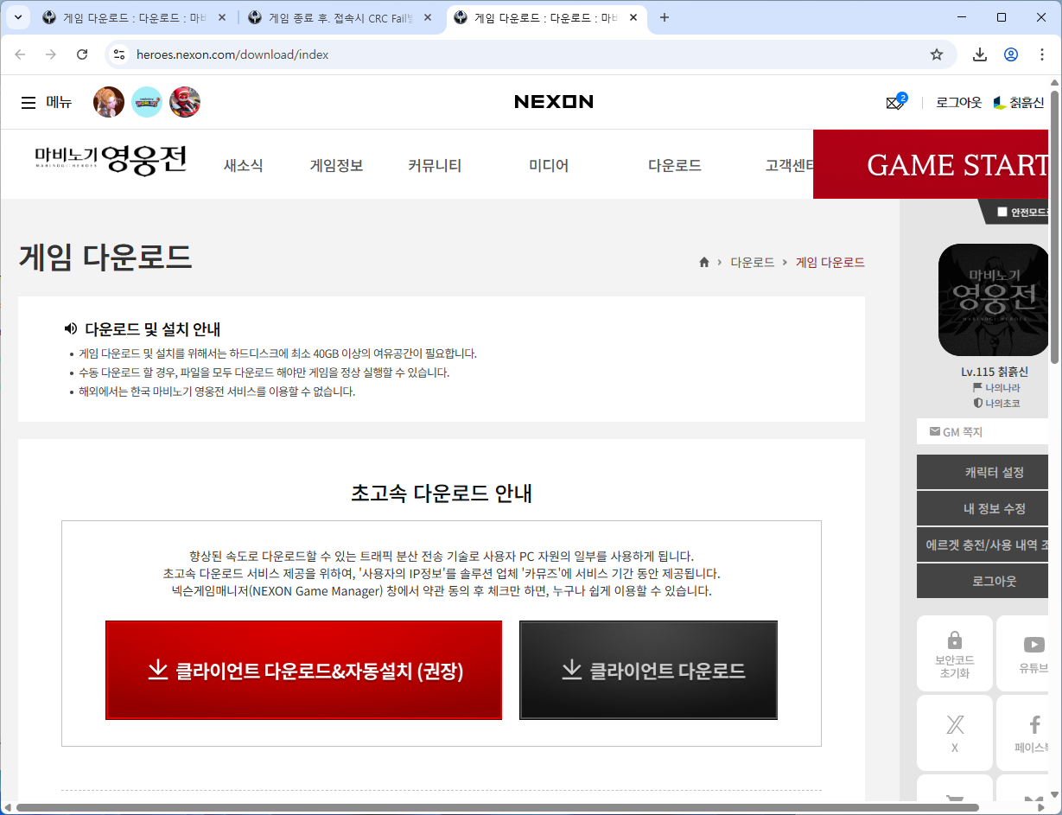The height and width of the screenshot is (815, 1062).
Task: Bookmark this page with the star icon
Action: point(937,54)
